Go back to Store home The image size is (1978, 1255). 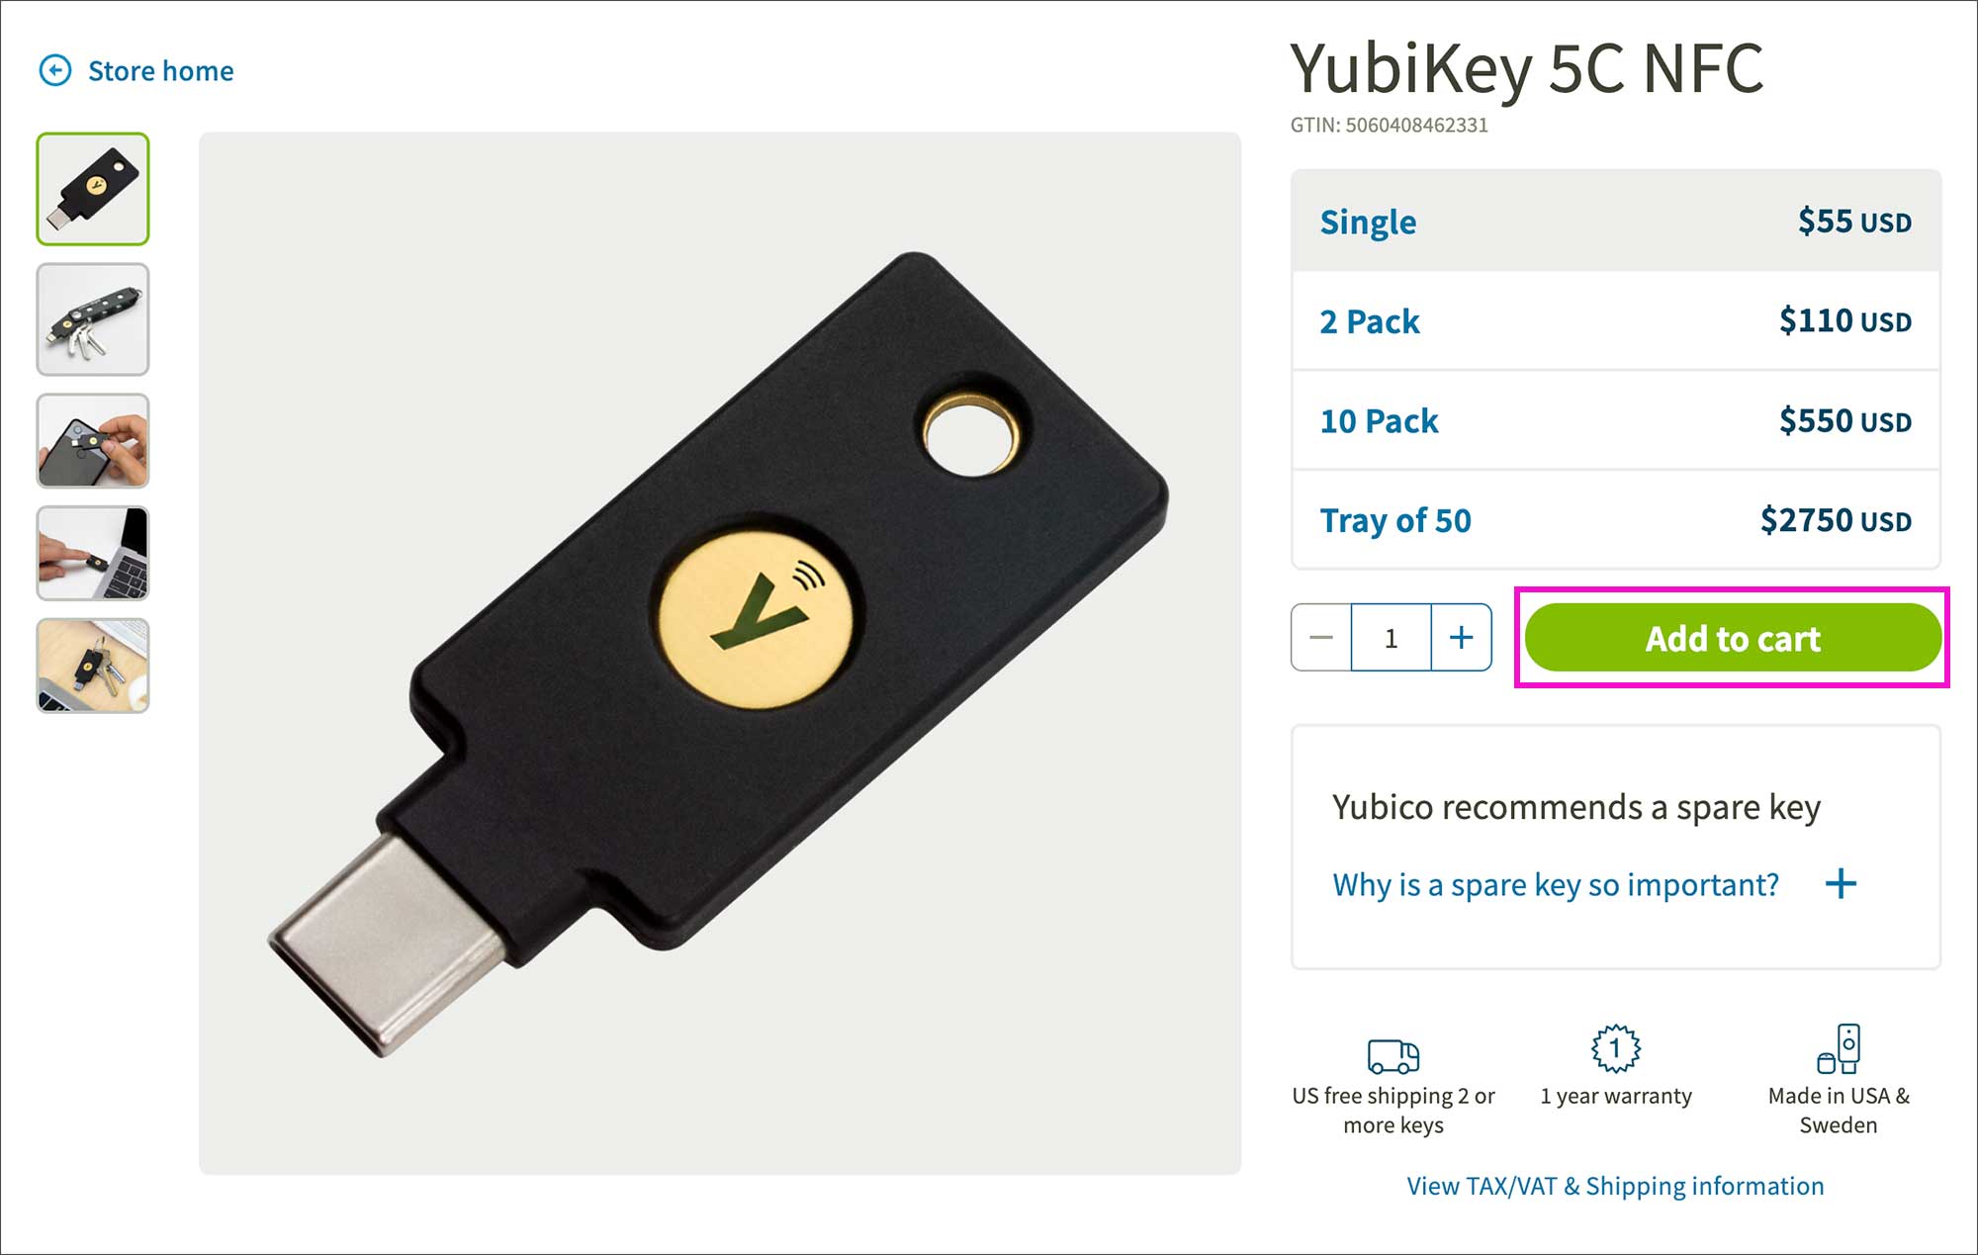pos(161,71)
